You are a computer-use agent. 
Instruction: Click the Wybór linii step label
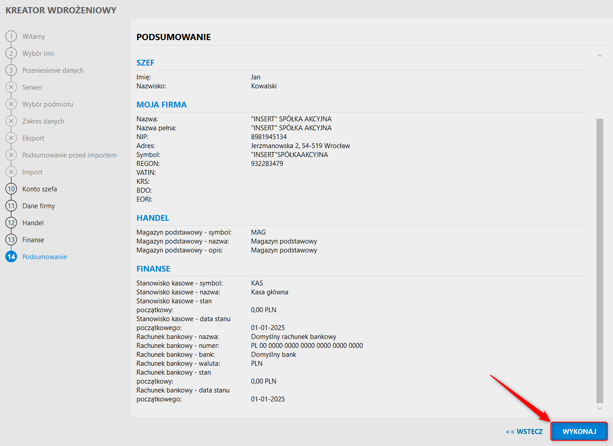38,54
